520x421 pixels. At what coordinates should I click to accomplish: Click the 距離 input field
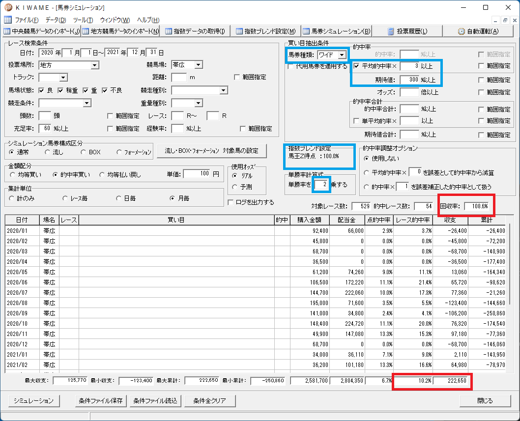179,78
